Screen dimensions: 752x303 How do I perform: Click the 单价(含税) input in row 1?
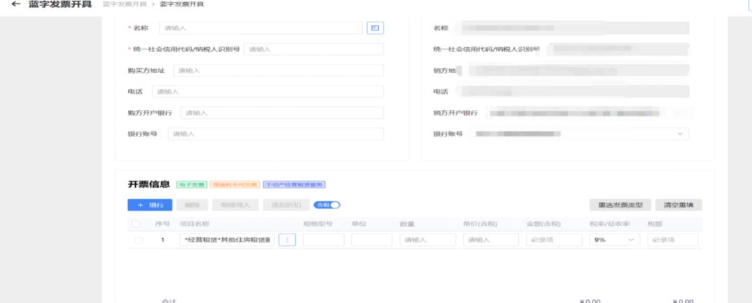(491, 240)
